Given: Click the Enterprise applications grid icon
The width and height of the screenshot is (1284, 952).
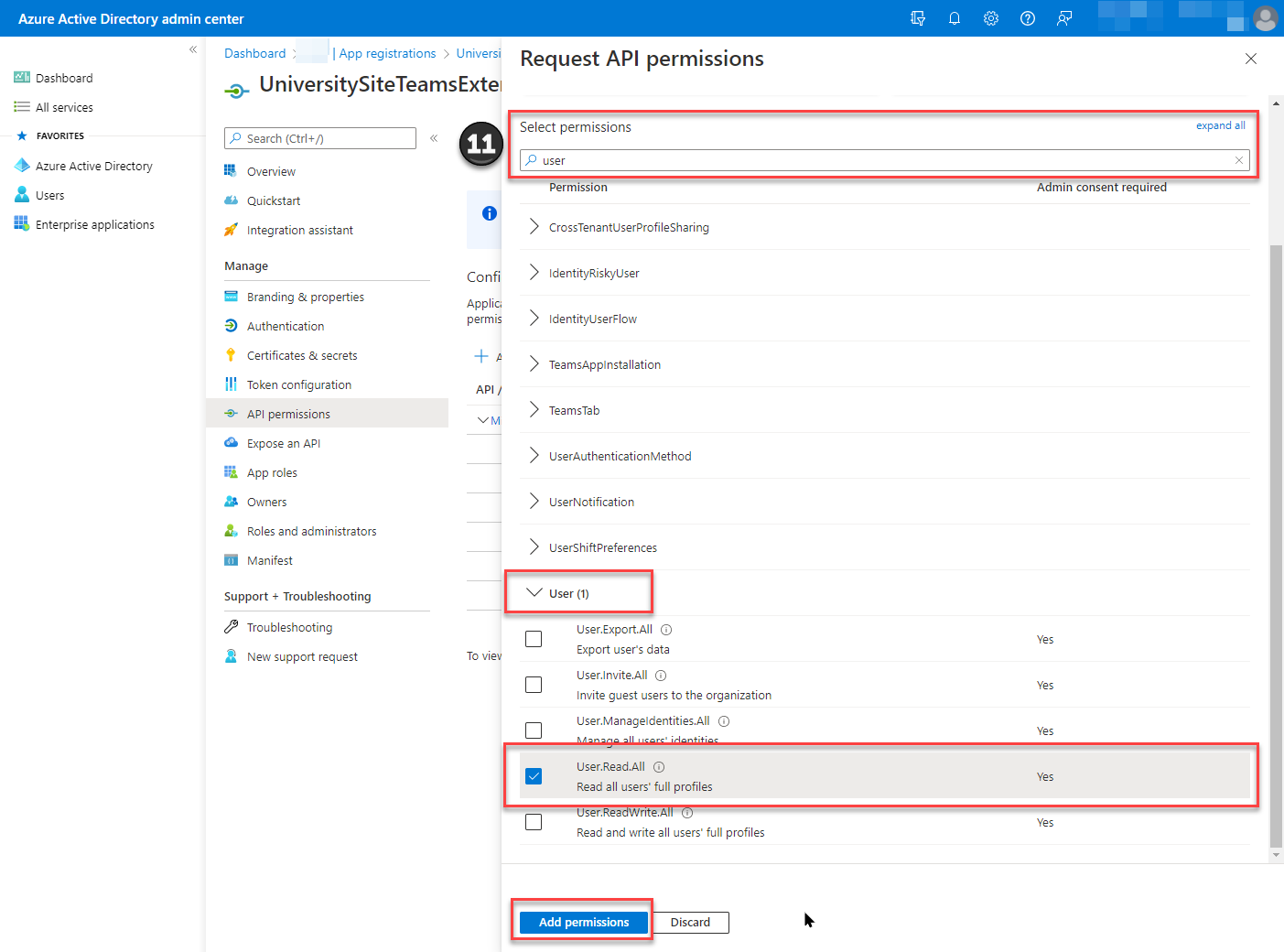Looking at the screenshot, I should pyautogui.click(x=22, y=224).
